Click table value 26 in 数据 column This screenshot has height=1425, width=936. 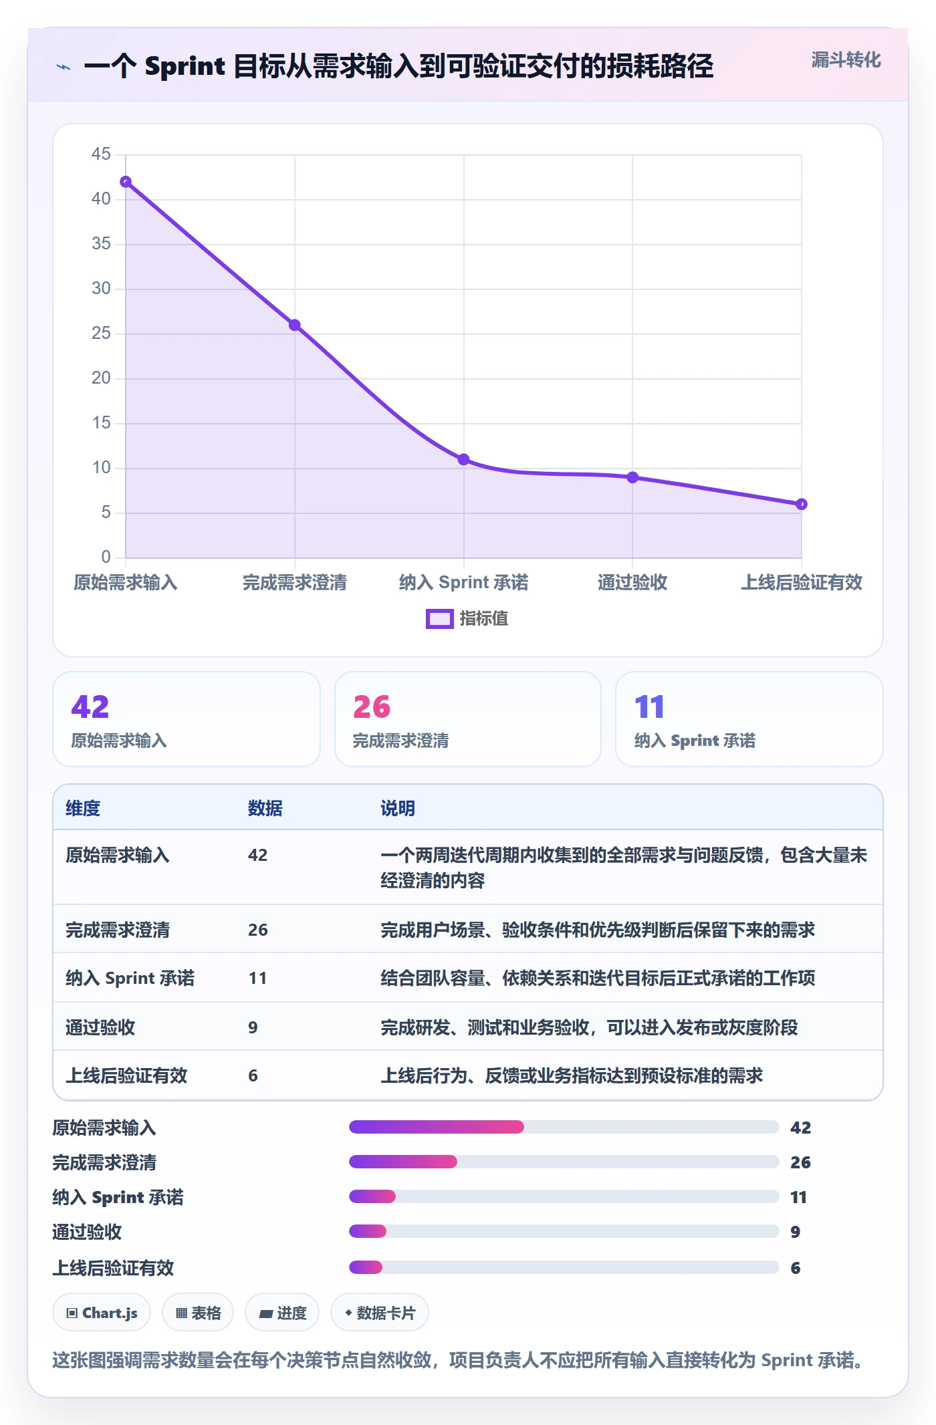[258, 930]
